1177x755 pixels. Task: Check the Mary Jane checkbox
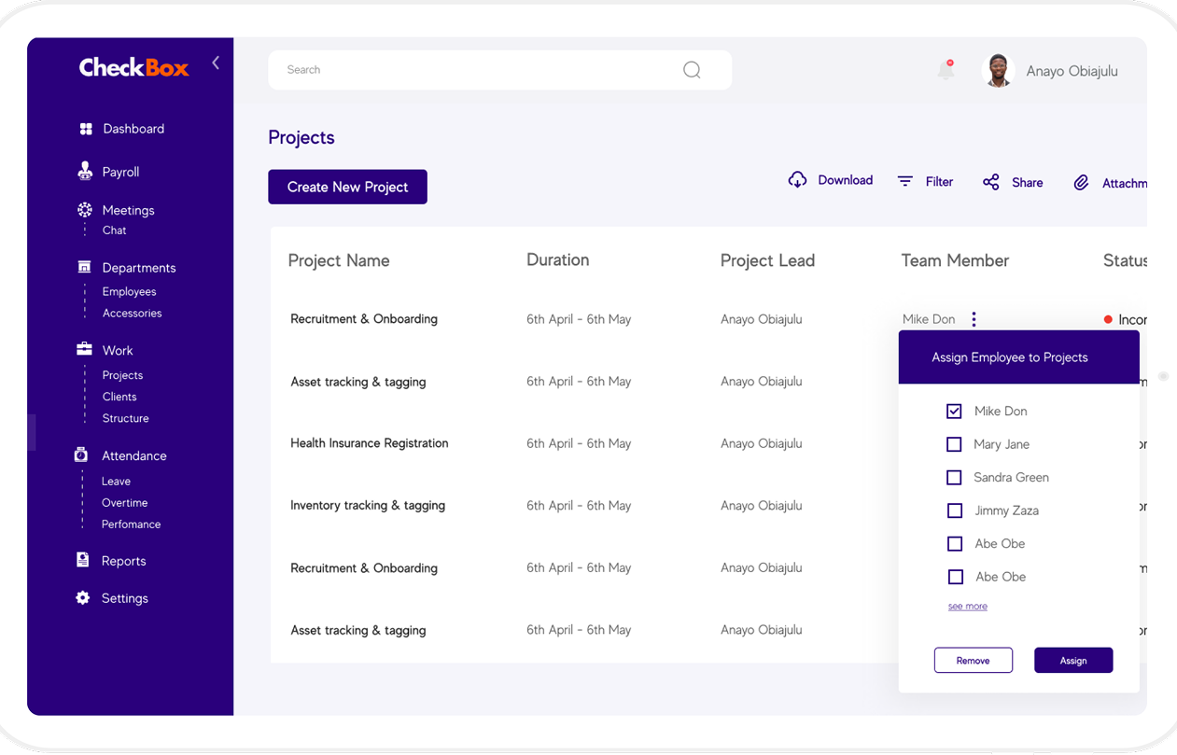pos(954,444)
